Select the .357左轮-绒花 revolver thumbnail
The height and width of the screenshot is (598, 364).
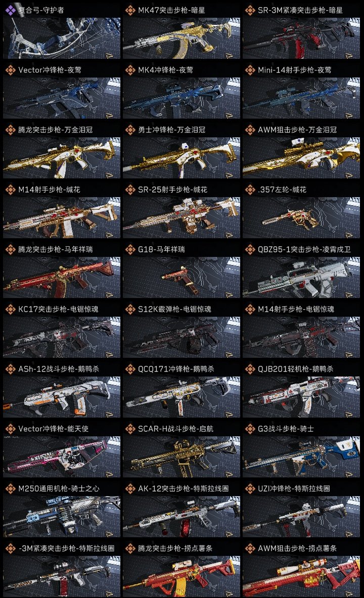(301, 218)
